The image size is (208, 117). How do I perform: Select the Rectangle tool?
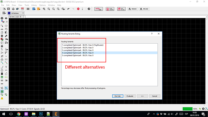pos(2,74)
